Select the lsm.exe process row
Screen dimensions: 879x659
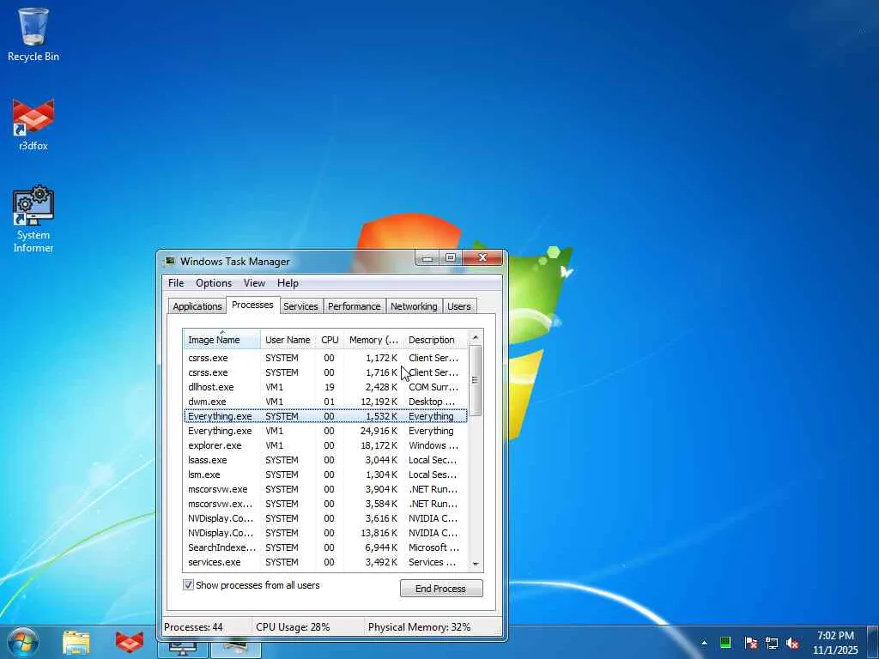(x=325, y=474)
